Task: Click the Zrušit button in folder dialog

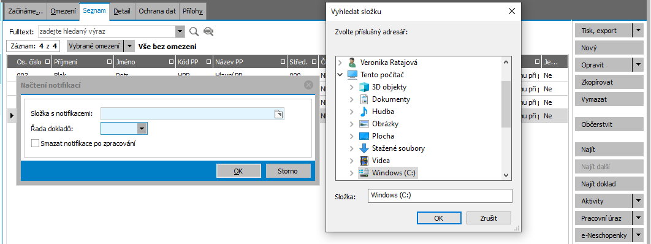Action: [x=489, y=218]
